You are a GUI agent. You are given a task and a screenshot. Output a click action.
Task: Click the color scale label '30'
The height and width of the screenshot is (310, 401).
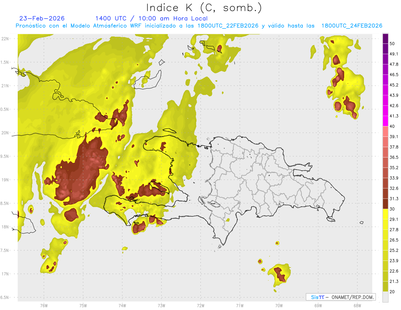click(393, 209)
